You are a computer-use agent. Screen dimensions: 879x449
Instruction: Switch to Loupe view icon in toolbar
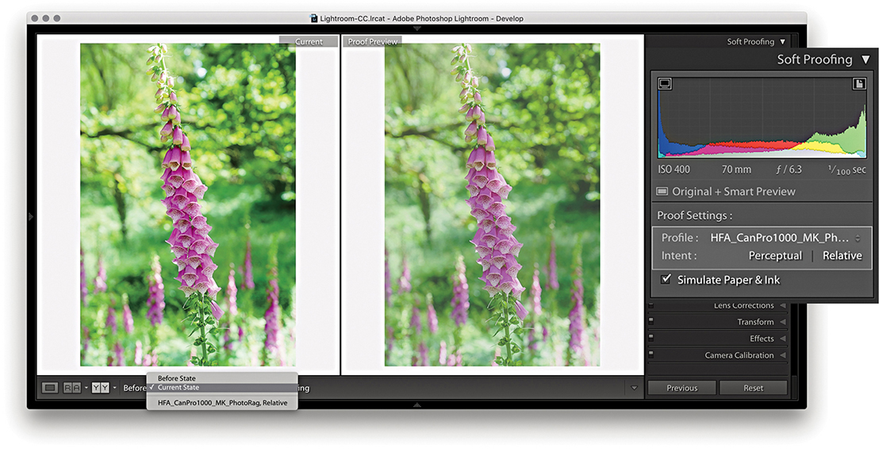[50, 388]
